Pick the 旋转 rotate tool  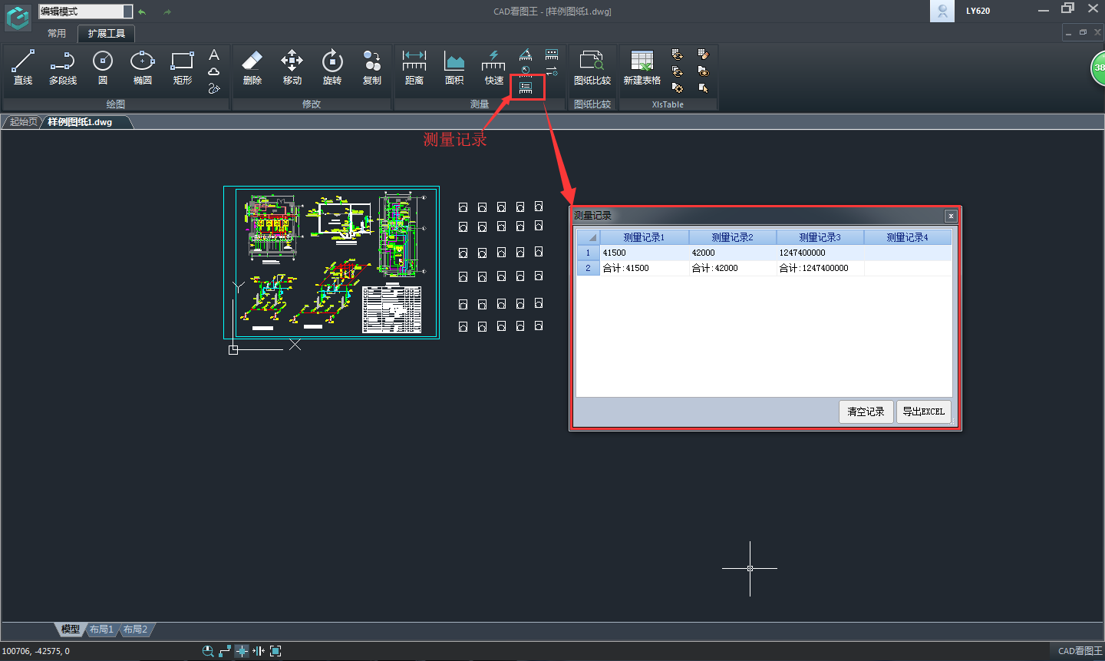click(331, 67)
